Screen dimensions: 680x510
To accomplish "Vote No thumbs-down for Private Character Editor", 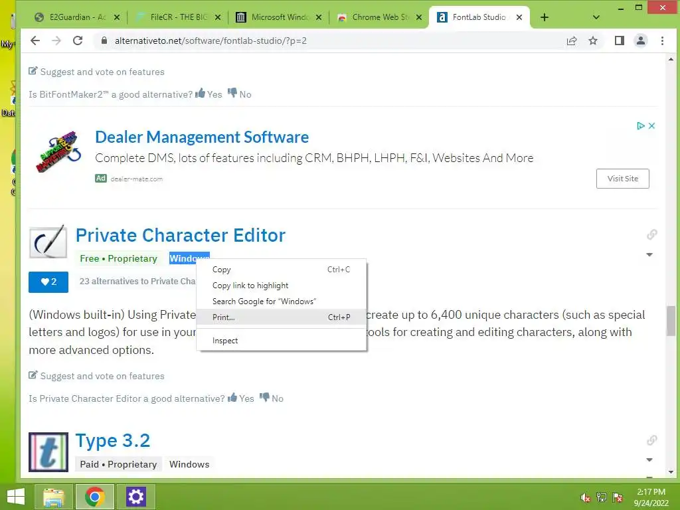I will pyautogui.click(x=272, y=398).
